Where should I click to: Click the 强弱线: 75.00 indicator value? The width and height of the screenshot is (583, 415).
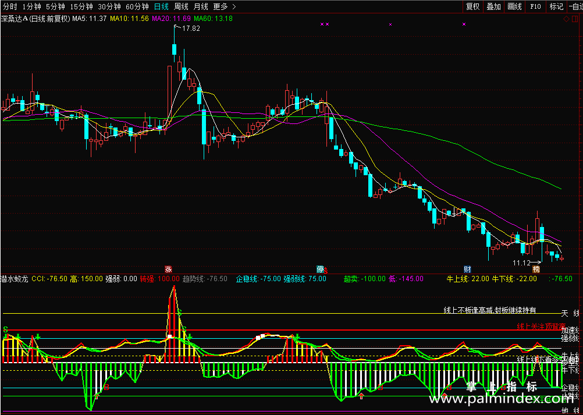pos(305,279)
